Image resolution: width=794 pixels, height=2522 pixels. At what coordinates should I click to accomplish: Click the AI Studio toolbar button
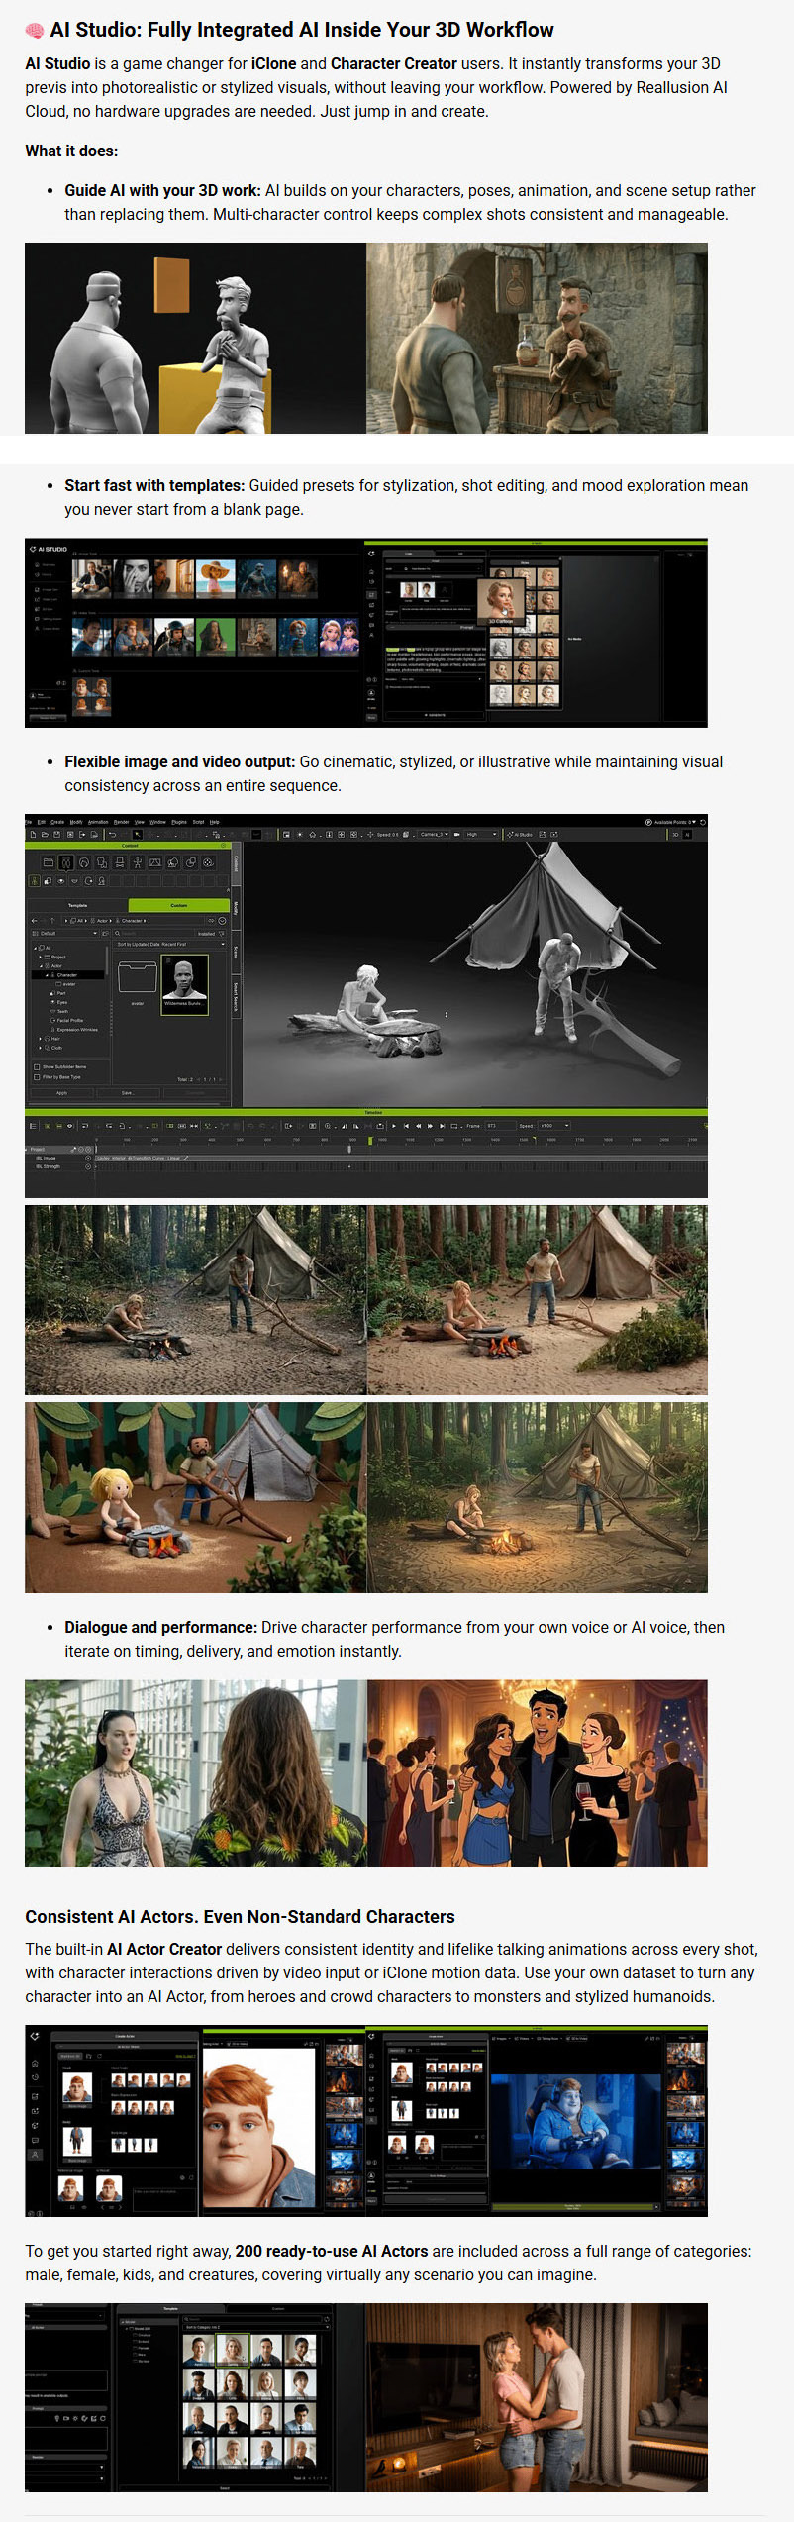pos(521,835)
